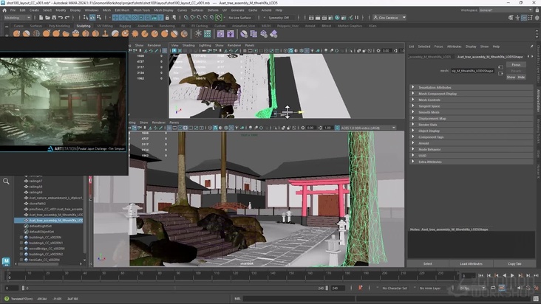Screen dimensions: 541x304
Task: Open the ACES 1.0 SDR-video view transform dropdown
Action: coord(368,128)
